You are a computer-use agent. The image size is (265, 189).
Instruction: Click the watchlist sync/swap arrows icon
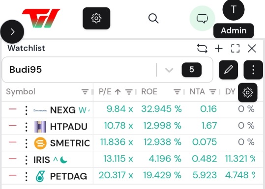[x=202, y=49]
